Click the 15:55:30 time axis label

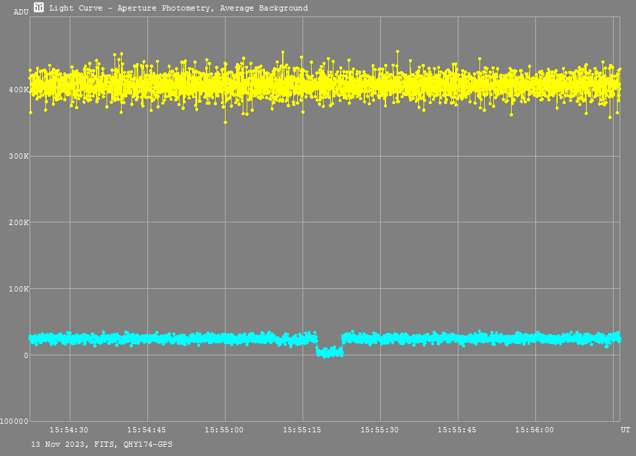tap(379, 430)
